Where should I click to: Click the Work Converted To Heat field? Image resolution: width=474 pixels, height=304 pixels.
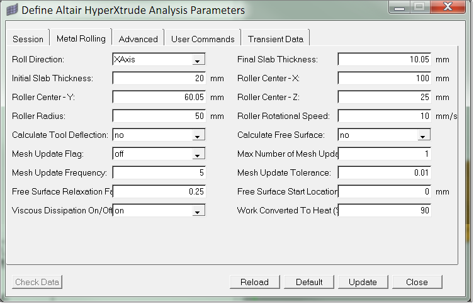(x=385, y=211)
